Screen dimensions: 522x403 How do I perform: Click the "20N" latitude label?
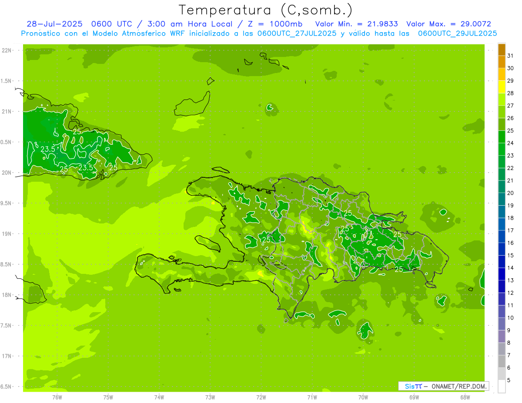[x=7, y=173]
